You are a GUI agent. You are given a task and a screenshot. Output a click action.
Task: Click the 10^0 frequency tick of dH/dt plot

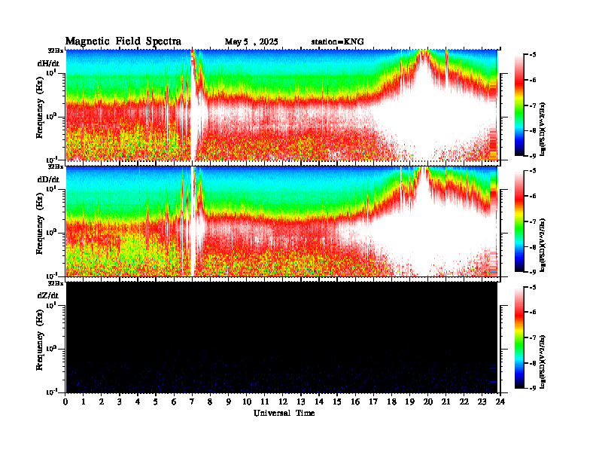pos(51,117)
